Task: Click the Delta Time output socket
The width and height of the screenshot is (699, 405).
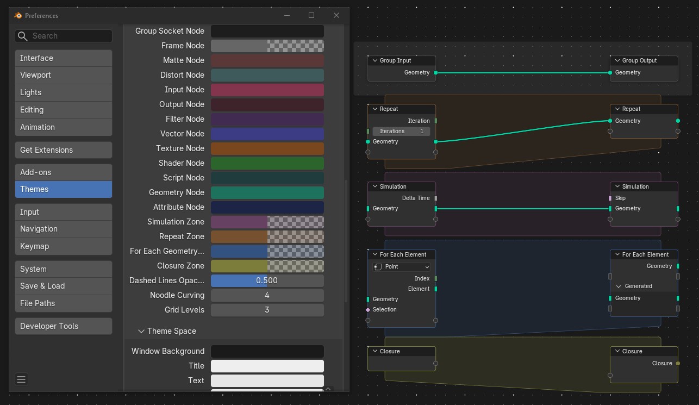Action: 436,198
